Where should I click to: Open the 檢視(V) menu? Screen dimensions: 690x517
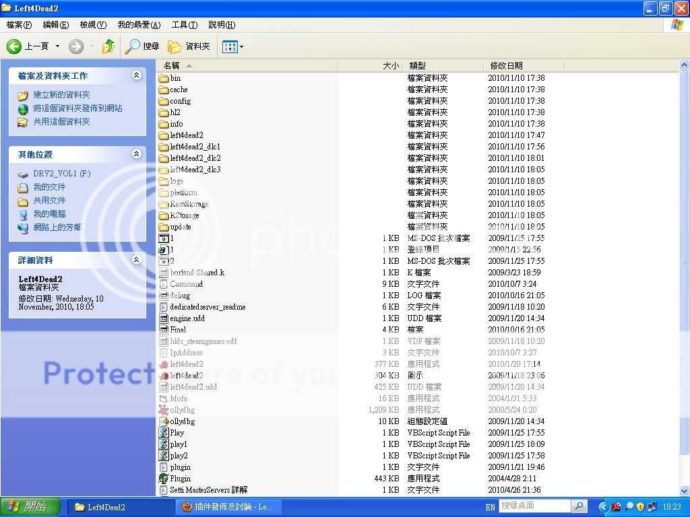point(93,25)
